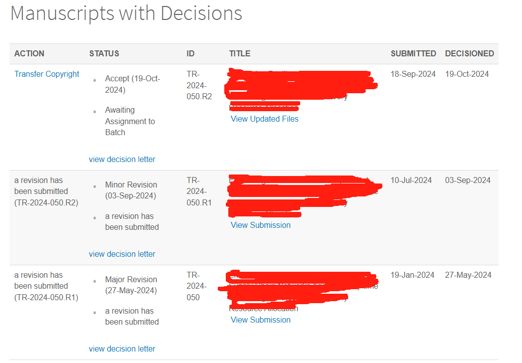Click the ACTION column header

pos(29,54)
